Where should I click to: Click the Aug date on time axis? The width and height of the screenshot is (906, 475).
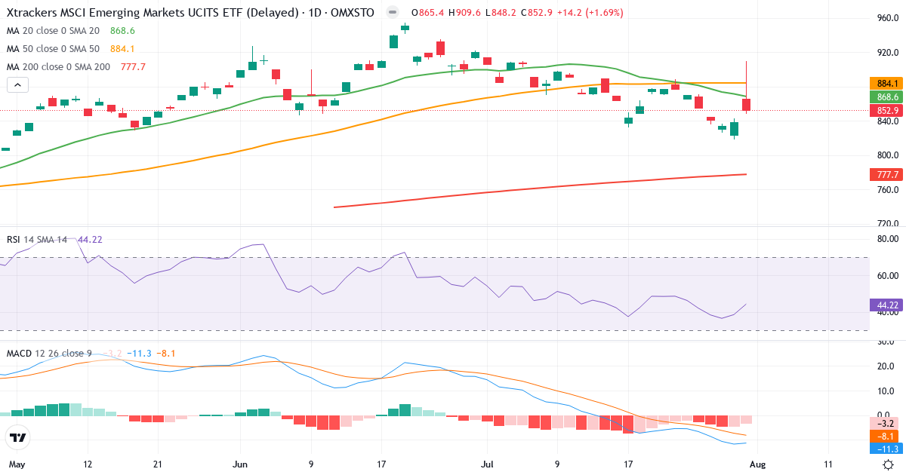pyautogui.click(x=757, y=464)
